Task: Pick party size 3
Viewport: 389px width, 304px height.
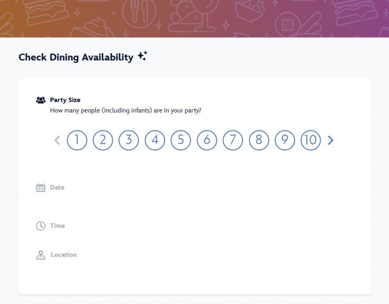Action: coord(128,140)
